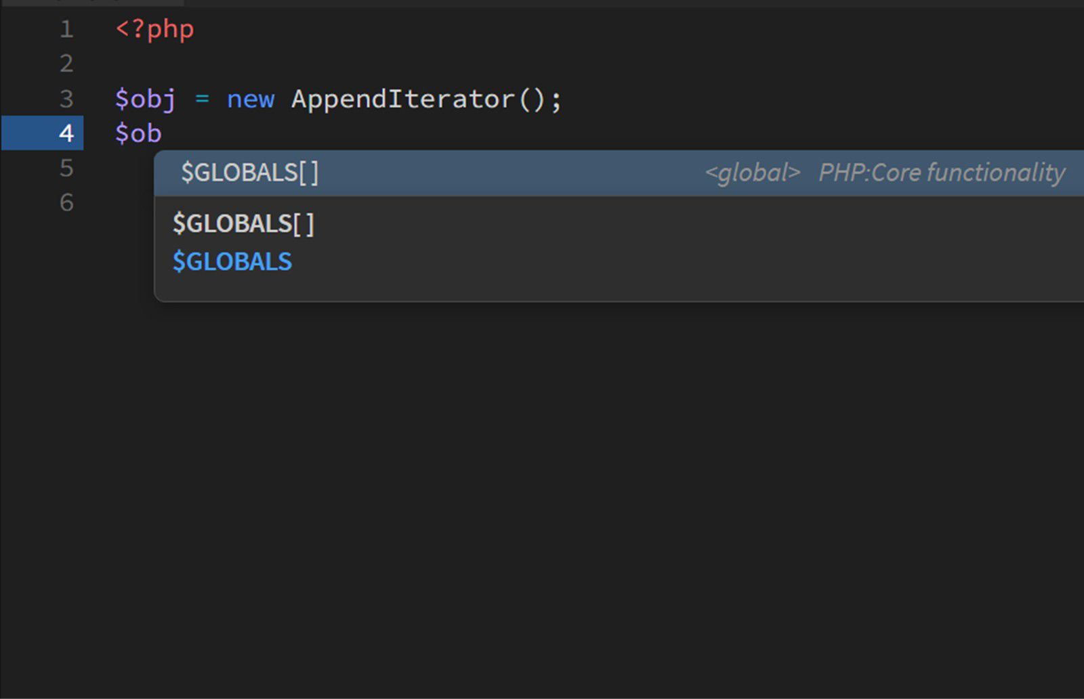Click the <?php opening tag on line 1

(x=154, y=30)
